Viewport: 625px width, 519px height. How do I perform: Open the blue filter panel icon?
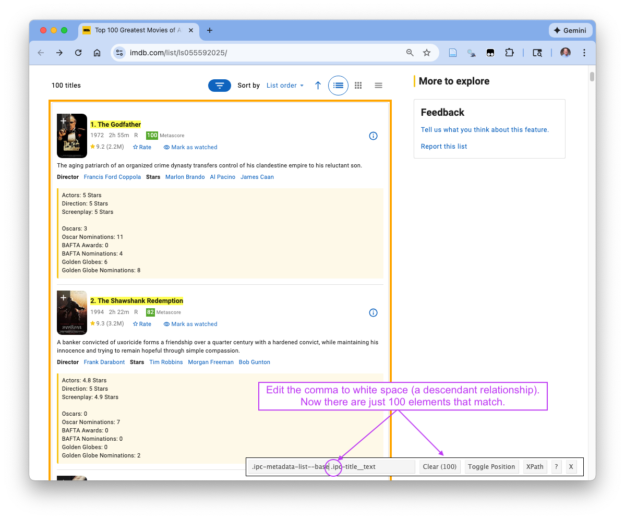pos(219,85)
